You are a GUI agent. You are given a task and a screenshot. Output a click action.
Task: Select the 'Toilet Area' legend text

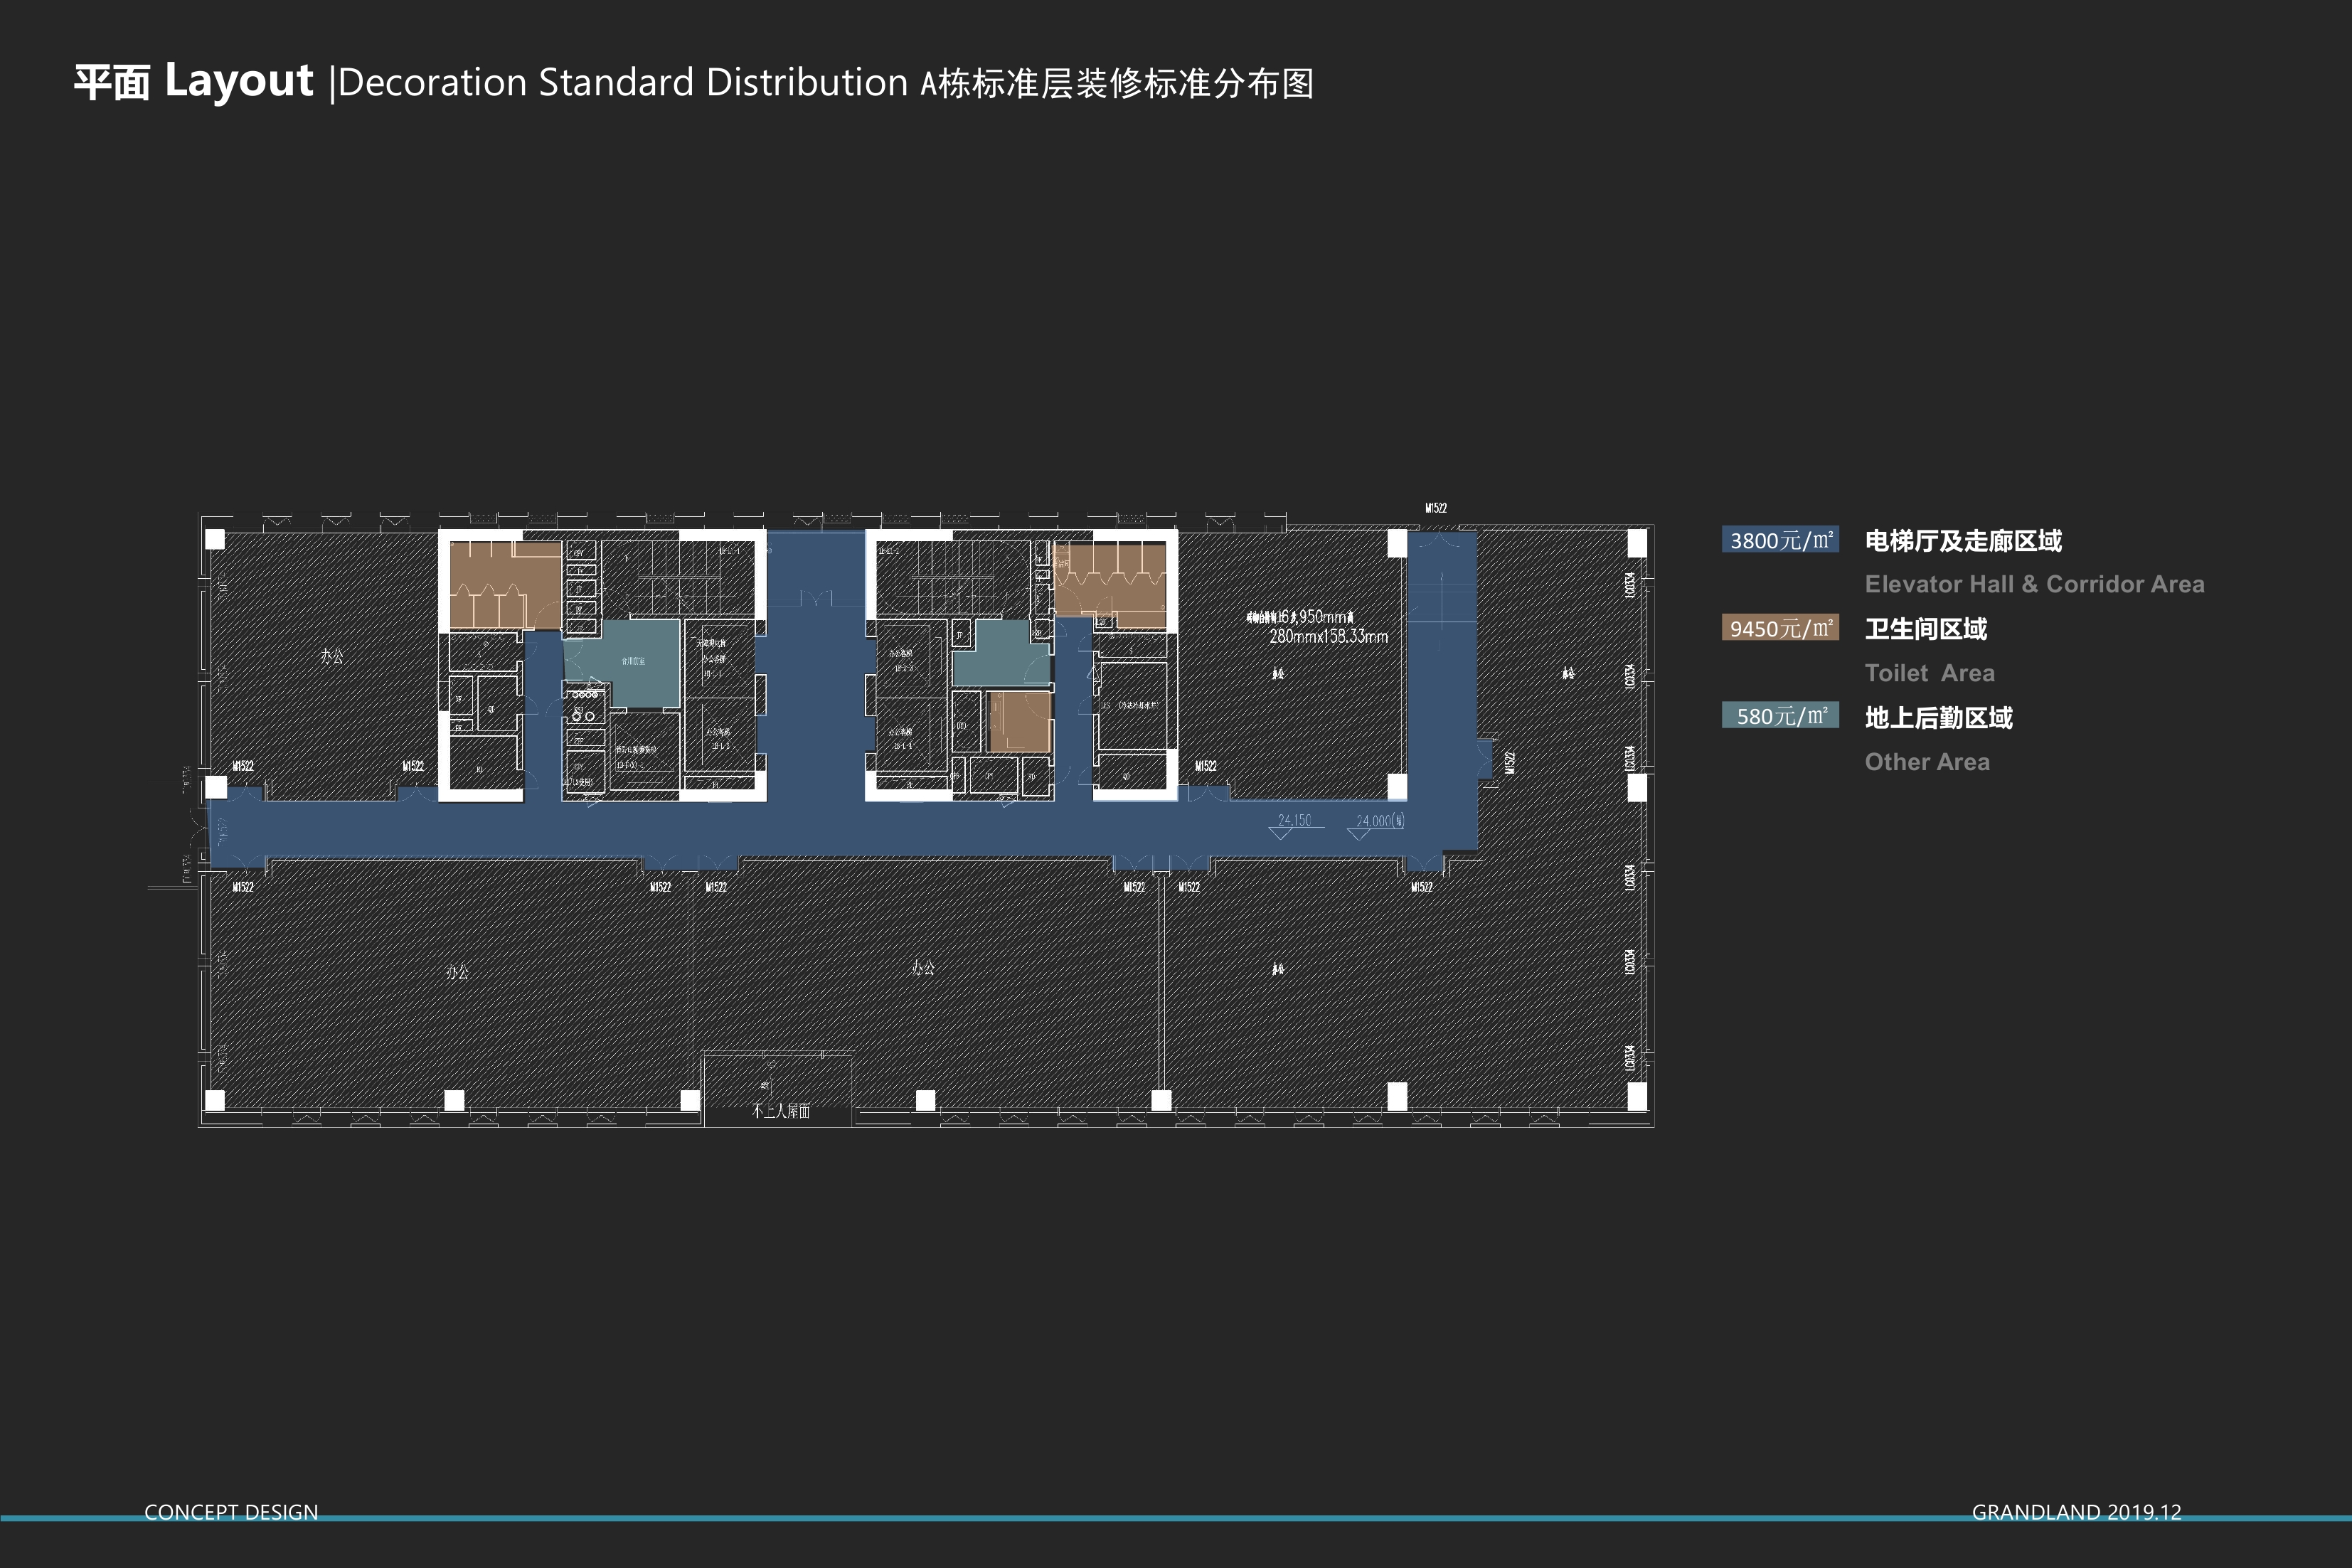(x=1929, y=673)
